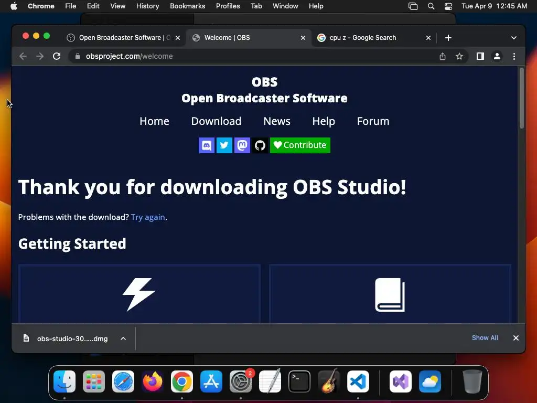Open Control Center in menu bar
537x403 pixels.
pyautogui.click(x=448, y=6)
